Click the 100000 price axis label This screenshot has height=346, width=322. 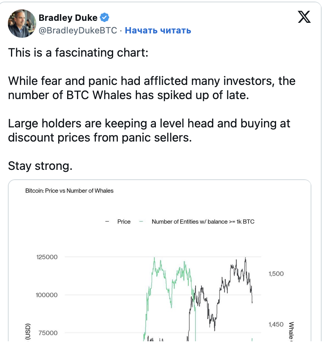point(47,295)
